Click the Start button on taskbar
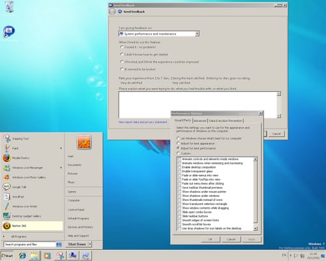The width and height of the screenshot is (326, 261). coord(7,256)
